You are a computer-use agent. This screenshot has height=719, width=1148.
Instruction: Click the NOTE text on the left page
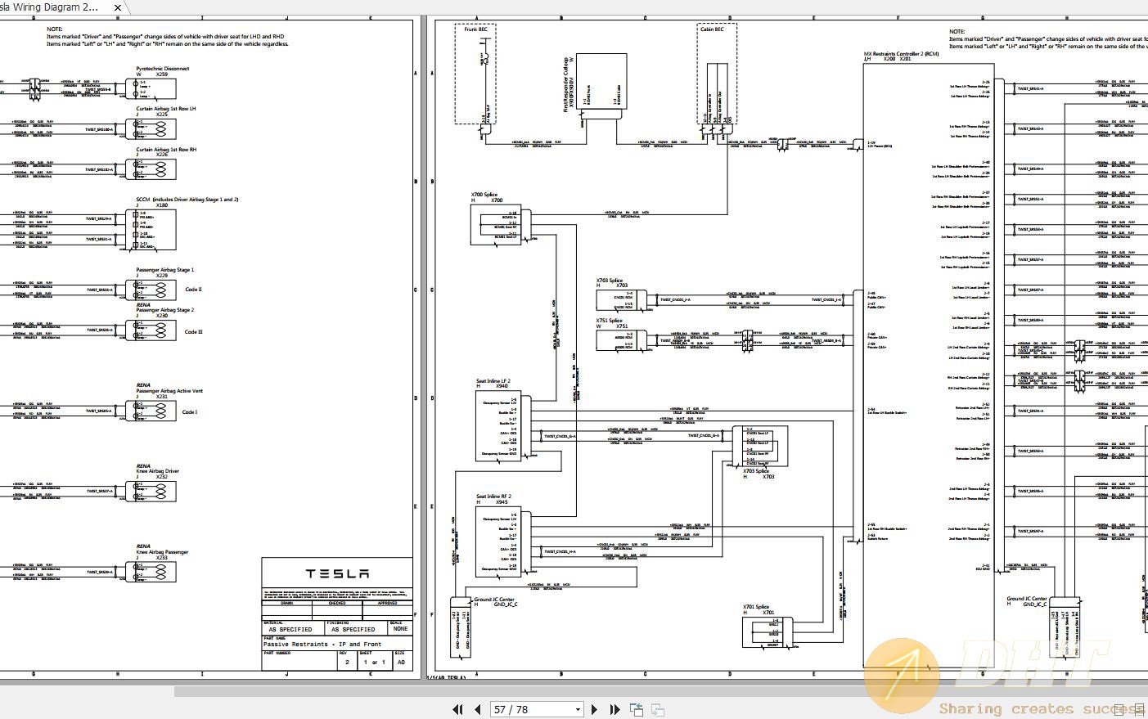[x=55, y=29]
